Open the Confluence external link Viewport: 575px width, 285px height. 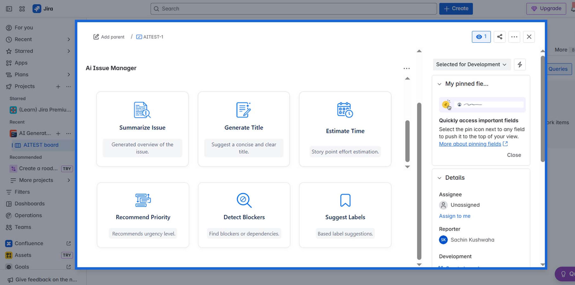coord(68,243)
